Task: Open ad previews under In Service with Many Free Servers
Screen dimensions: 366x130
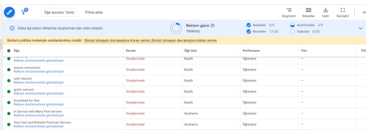Action: [39, 115]
